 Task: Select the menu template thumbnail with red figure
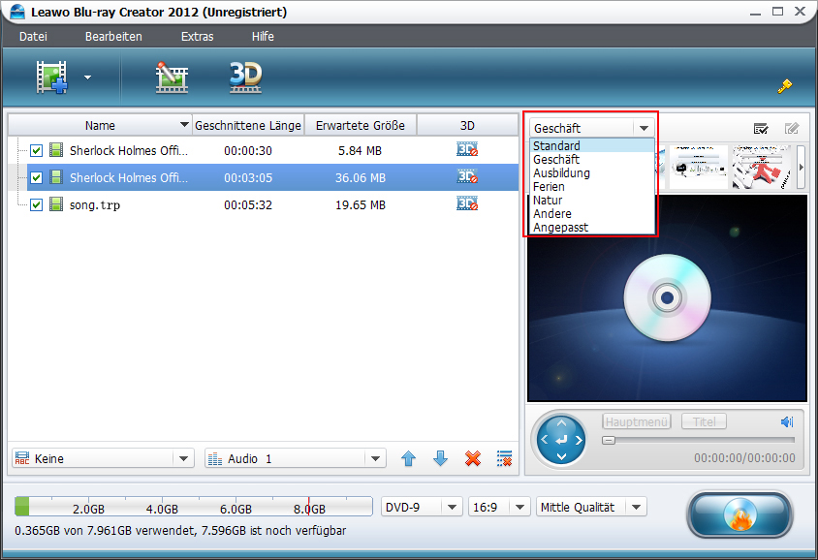[761, 167]
